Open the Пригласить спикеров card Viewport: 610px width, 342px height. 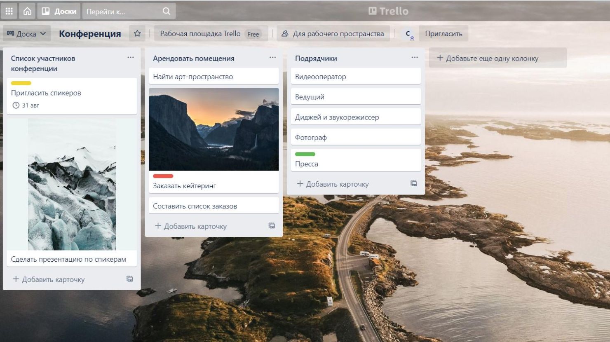point(72,96)
